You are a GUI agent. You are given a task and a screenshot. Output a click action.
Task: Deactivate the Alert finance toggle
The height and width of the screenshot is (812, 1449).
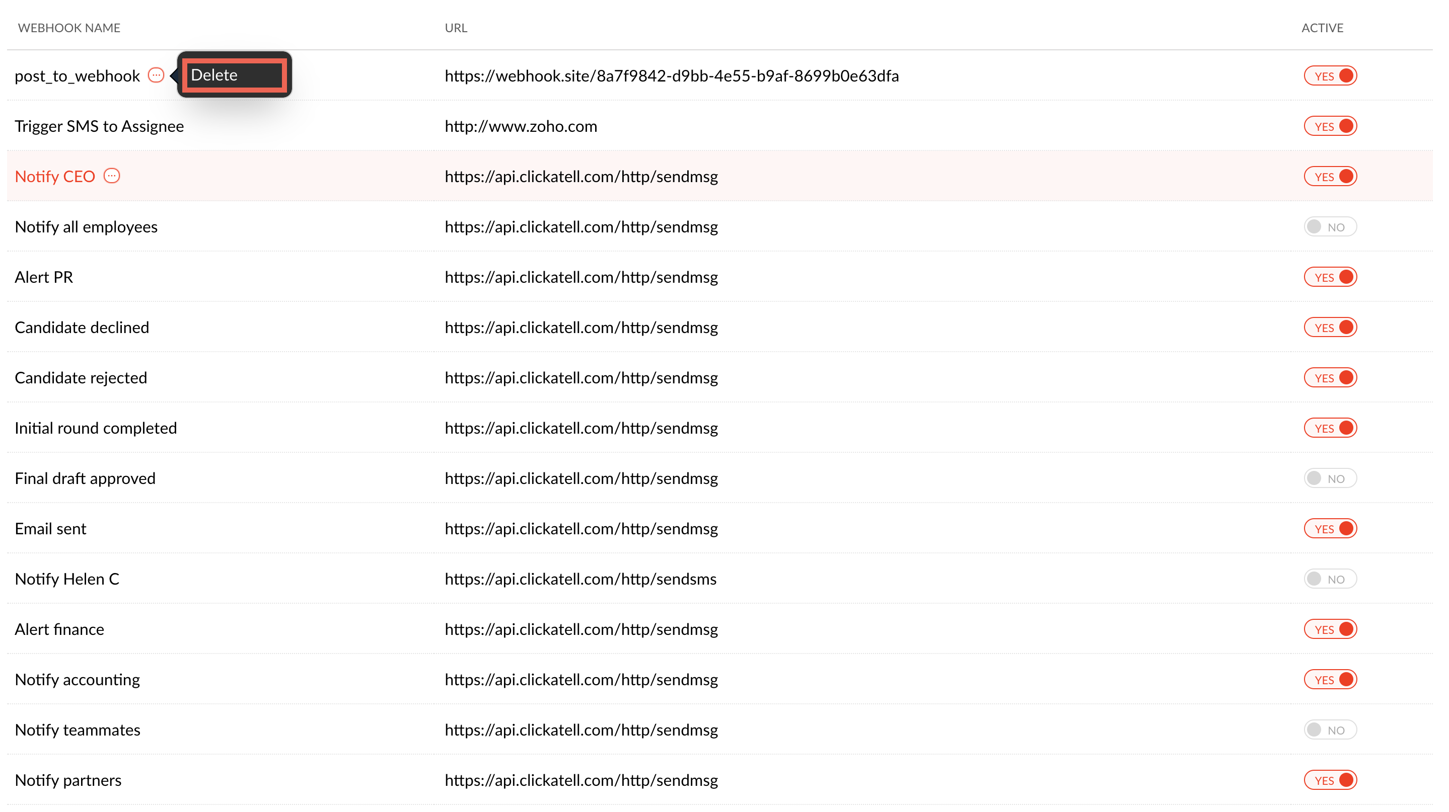1330,629
